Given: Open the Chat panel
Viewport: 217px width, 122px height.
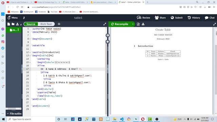Looking at the screenshot, I should click(x=210, y=18).
